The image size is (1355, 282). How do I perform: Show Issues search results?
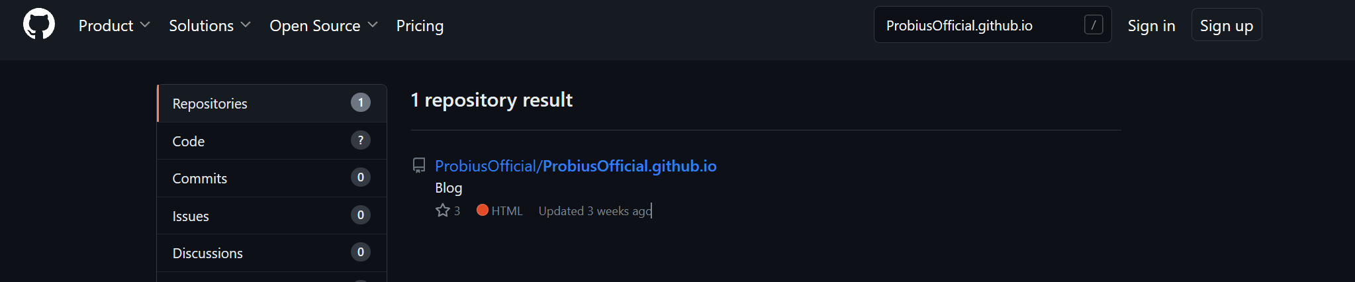[x=191, y=216]
